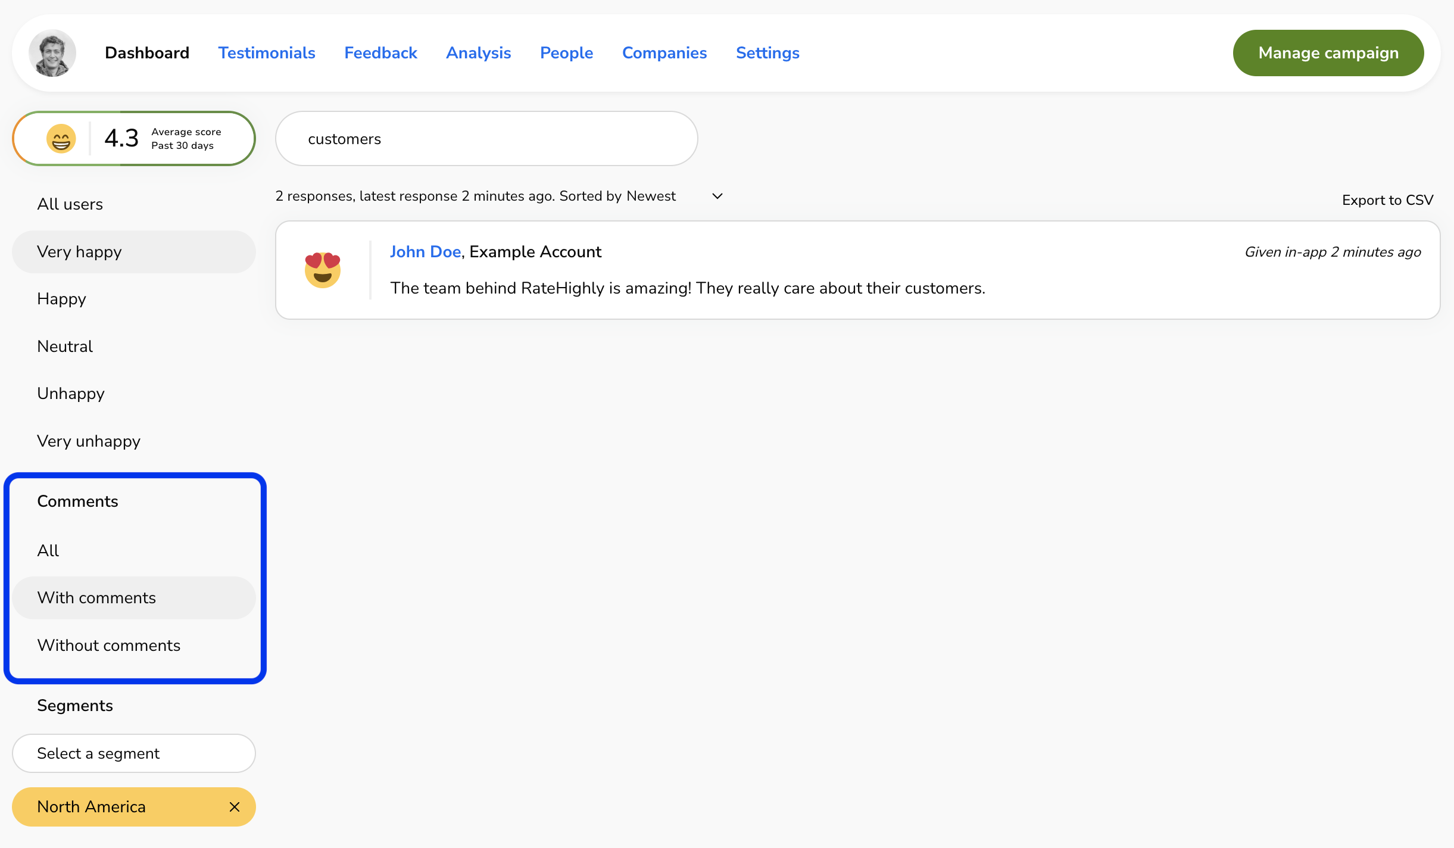This screenshot has height=848, width=1454.
Task: Click the dropdown arrow next to Sorted by Newest
Action: click(x=716, y=197)
